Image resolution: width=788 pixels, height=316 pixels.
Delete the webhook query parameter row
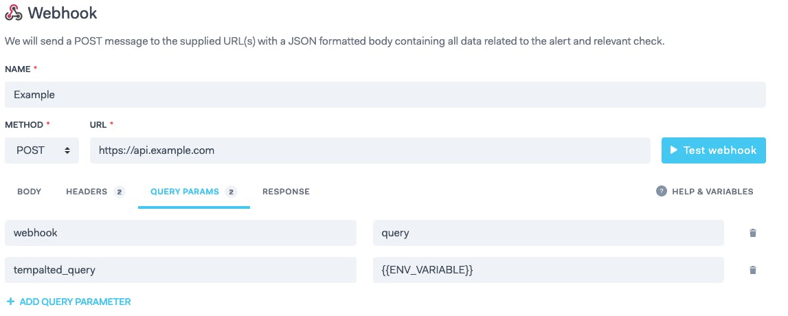752,233
